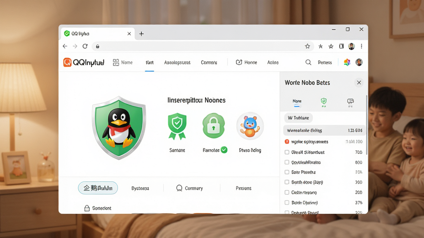Open the browser profile avatar in the toolbar
This screenshot has width=424, height=238.
click(352, 46)
